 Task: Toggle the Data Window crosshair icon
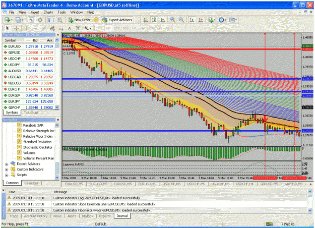[40, 20]
